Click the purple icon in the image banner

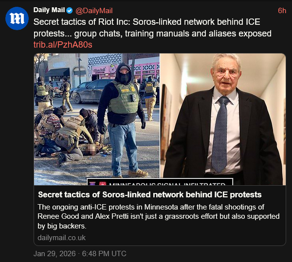coord(93,185)
